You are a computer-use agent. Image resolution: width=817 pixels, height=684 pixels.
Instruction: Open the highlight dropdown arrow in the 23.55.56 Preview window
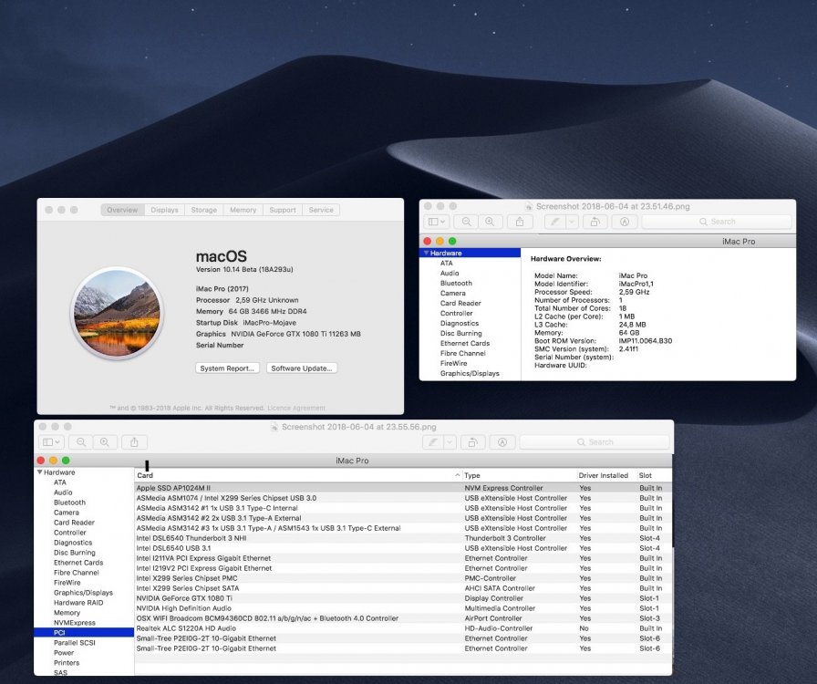450,442
